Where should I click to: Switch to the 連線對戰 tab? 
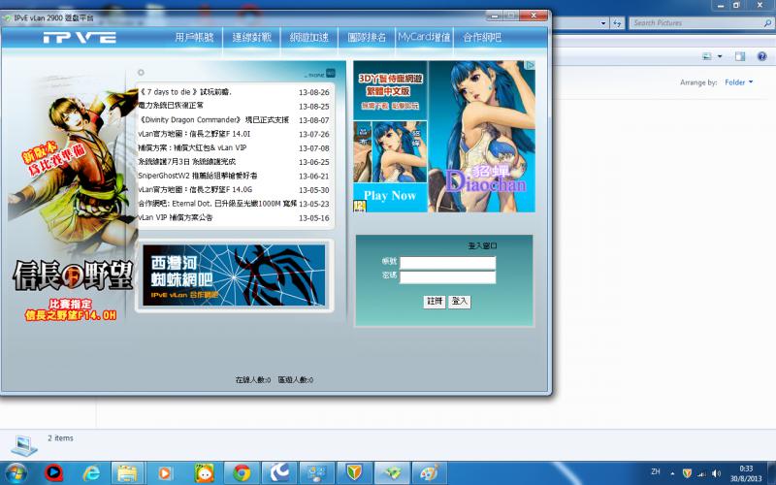(x=252, y=38)
